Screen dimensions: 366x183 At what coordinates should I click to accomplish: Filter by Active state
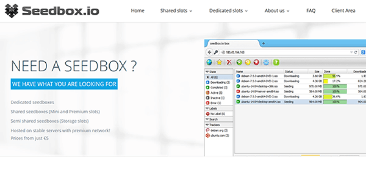point(219,93)
